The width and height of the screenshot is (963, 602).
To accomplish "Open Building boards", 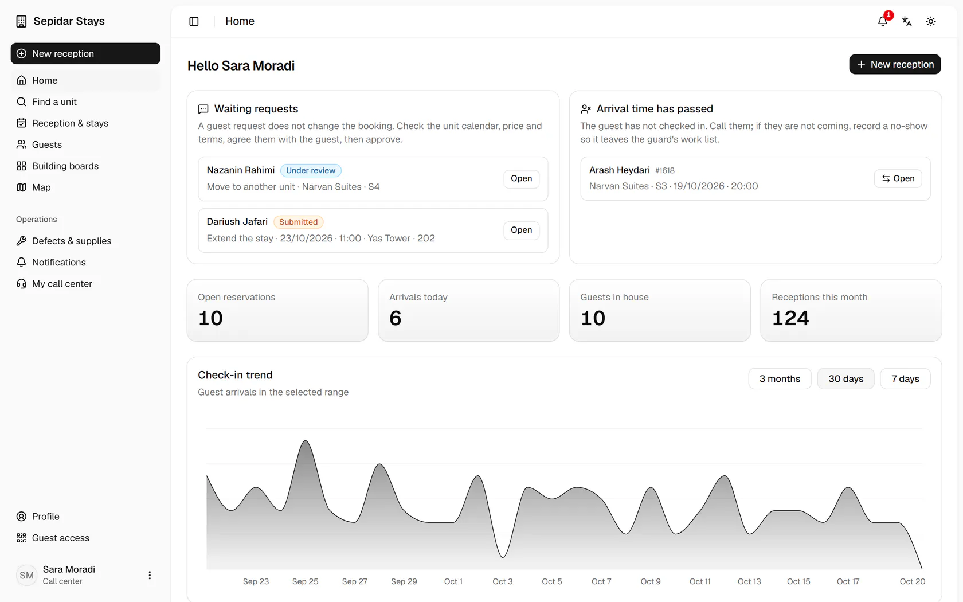I will 85,166.
